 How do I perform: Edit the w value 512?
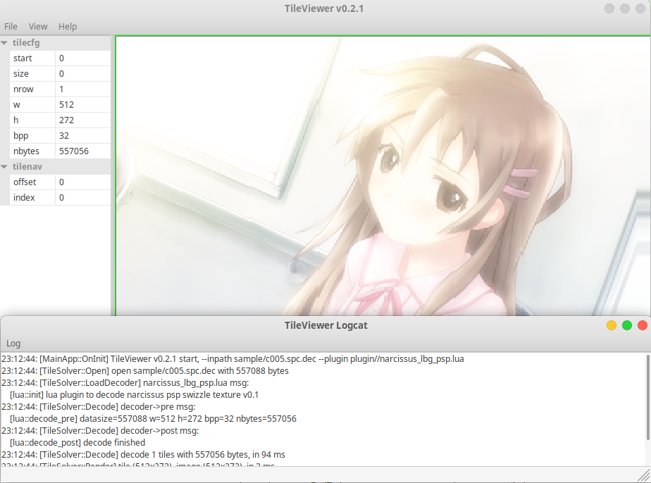83,105
